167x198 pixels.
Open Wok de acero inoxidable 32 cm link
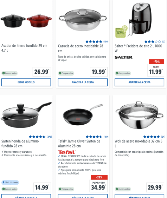(x=139, y=144)
